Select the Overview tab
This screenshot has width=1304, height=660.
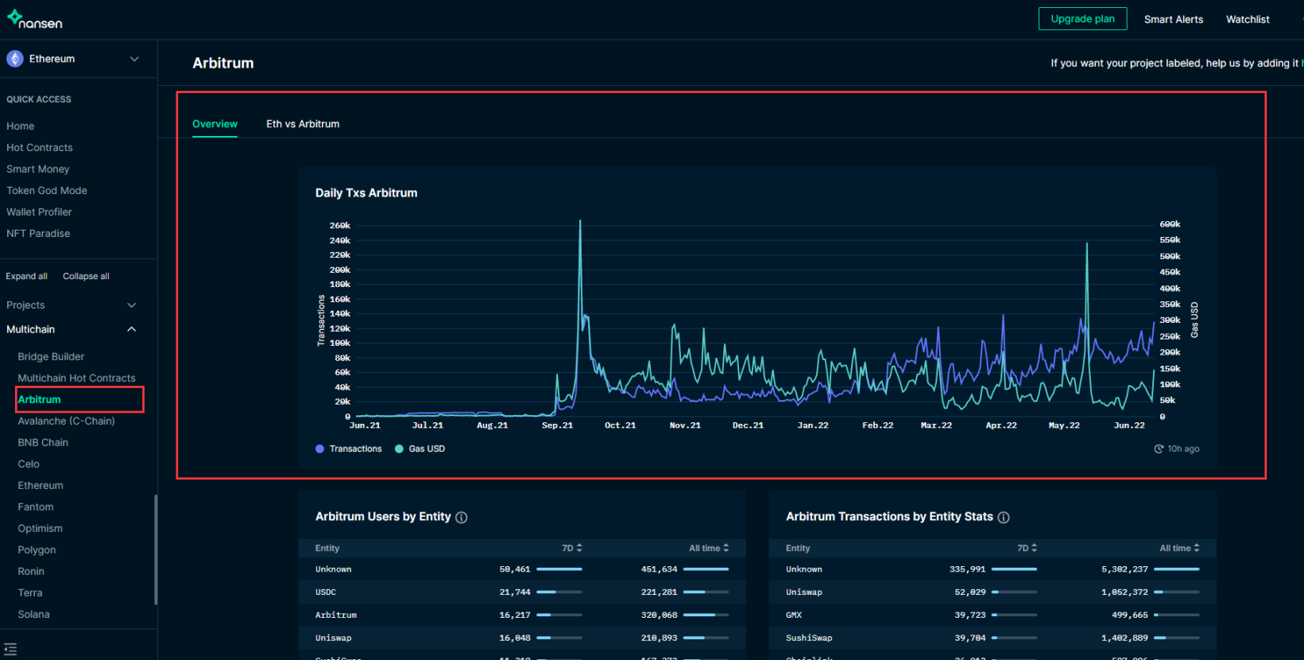pos(215,124)
